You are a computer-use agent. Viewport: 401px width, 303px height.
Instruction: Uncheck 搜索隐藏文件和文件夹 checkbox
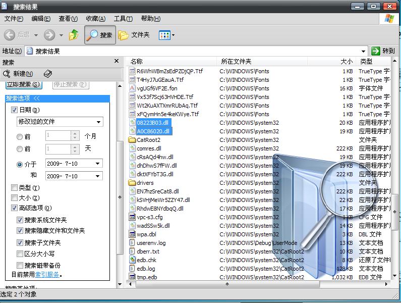(x=20, y=231)
